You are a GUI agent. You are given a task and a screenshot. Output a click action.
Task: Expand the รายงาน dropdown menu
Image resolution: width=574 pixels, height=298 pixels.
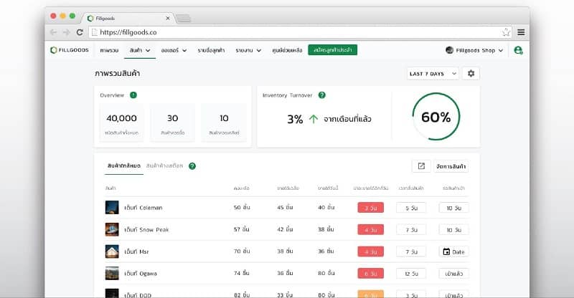point(248,50)
